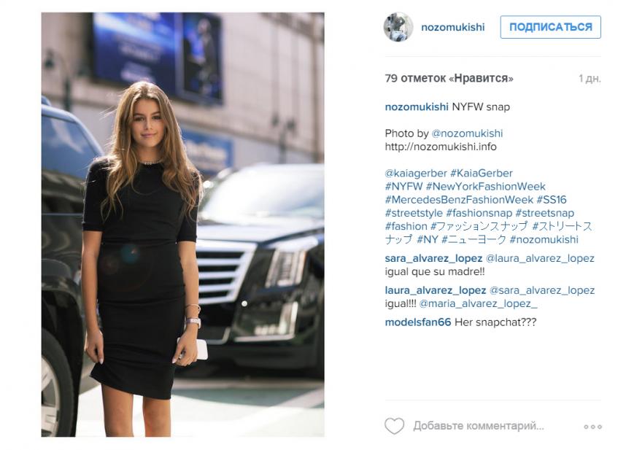This screenshot has width=618, height=450.
Task: Visit commenter sara_alvarez_lopez profile
Action: tap(433, 258)
